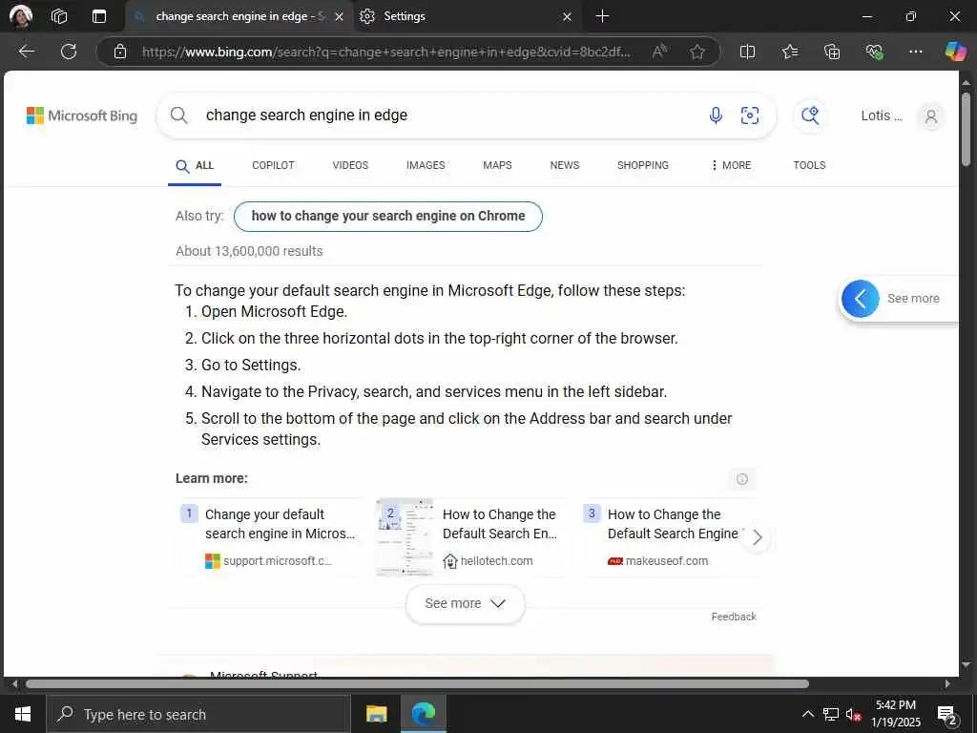Viewport: 977px width, 733px height.
Task: Open a new tab
Action: (x=603, y=16)
